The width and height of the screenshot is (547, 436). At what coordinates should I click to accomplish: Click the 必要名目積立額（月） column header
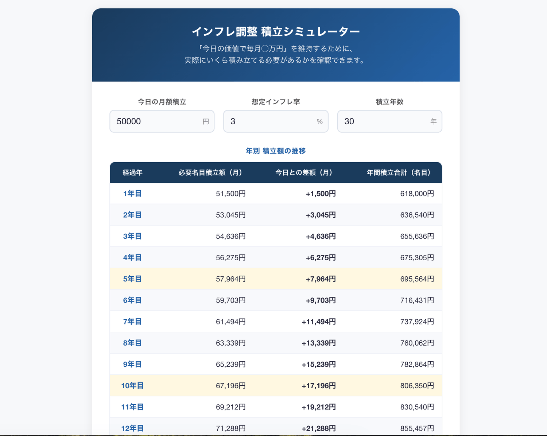pos(210,172)
